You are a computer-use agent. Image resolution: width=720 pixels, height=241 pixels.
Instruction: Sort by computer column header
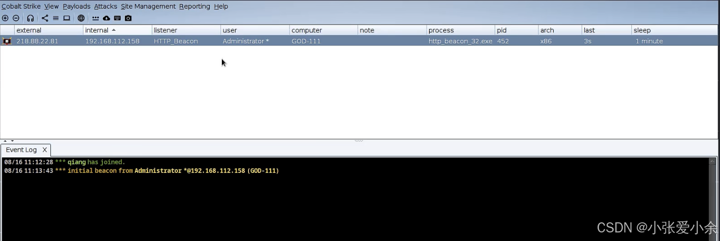pos(324,30)
